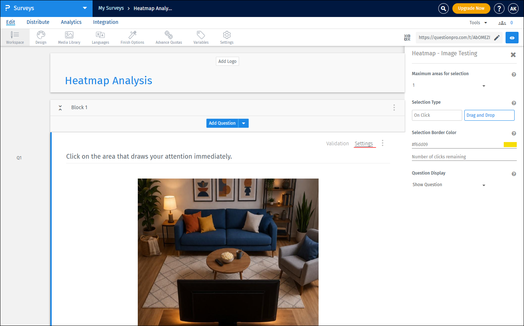524x326 pixels.
Task: Open the Question Display dropdown
Action: pos(483,185)
